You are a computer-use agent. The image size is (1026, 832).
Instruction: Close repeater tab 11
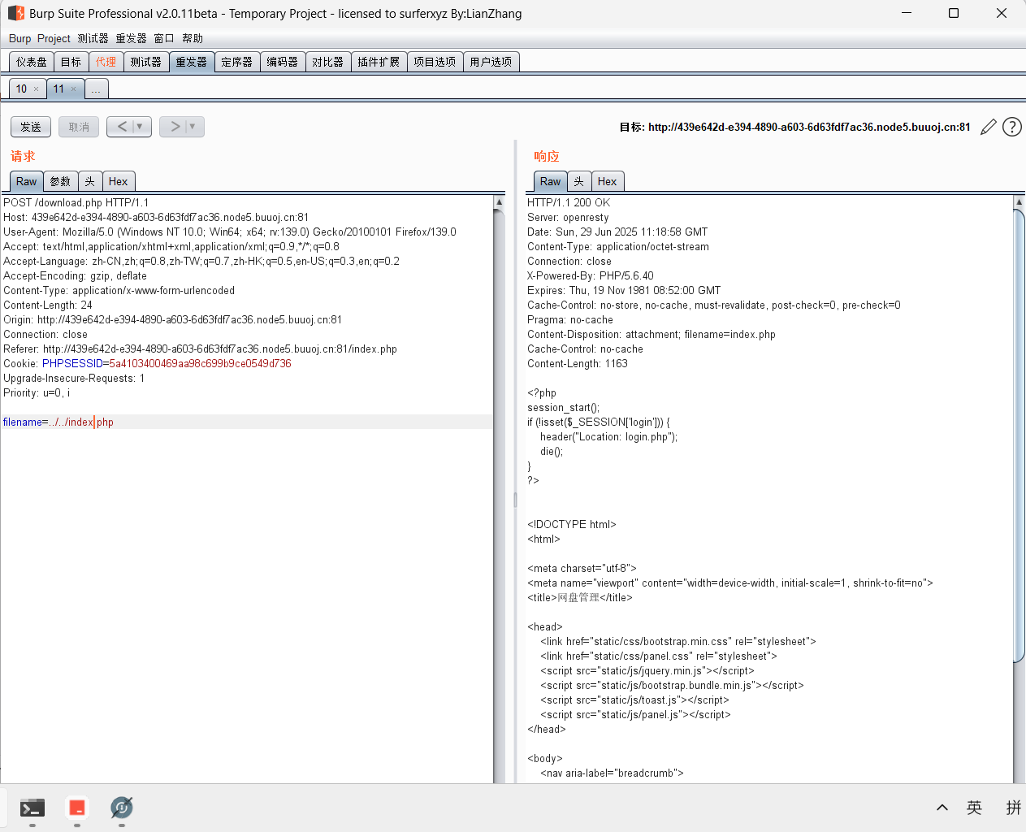pyautogui.click(x=73, y=89)
